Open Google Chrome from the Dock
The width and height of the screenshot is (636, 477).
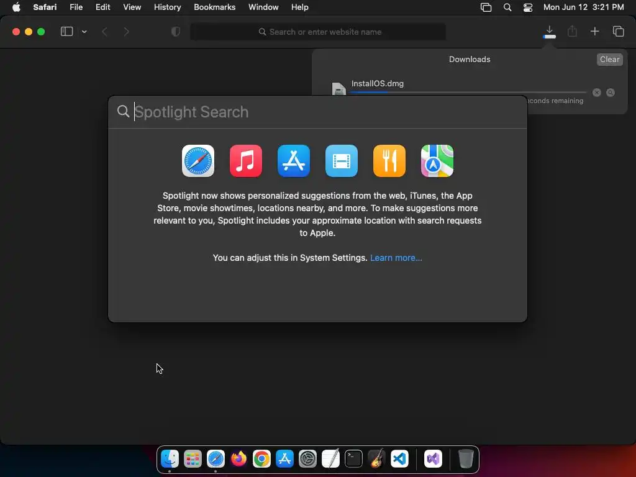(x=261, y=459)
